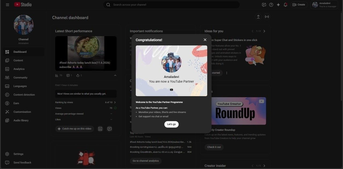343x169 pixels.
Task: Go to next Creator Insider item
Action: [264, 166]
